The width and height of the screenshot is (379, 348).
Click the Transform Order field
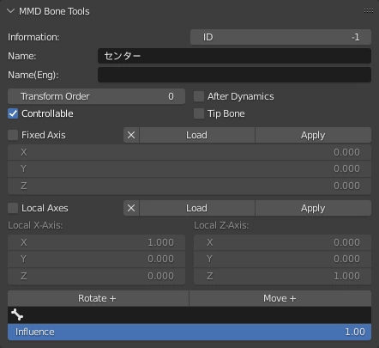(x=96, y=96)
